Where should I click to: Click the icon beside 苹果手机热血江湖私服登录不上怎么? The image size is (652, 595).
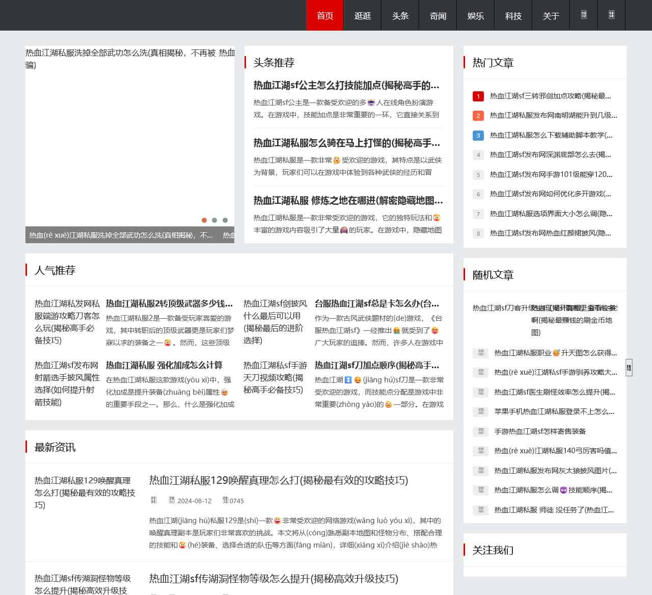[480, 411]
